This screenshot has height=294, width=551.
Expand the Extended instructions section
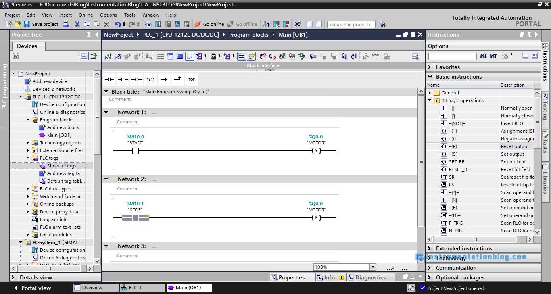430,248
